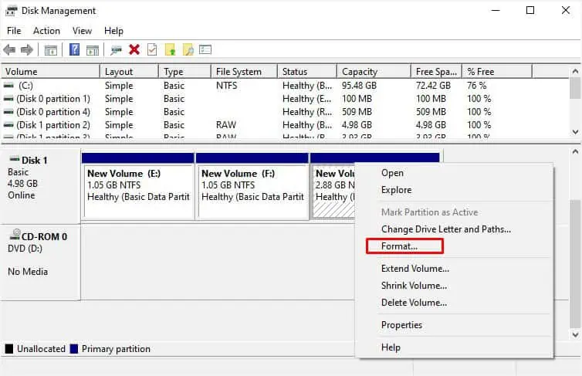Click the Back arrow toolbar icon
This screenshot has width=582, height=376.
9,49
